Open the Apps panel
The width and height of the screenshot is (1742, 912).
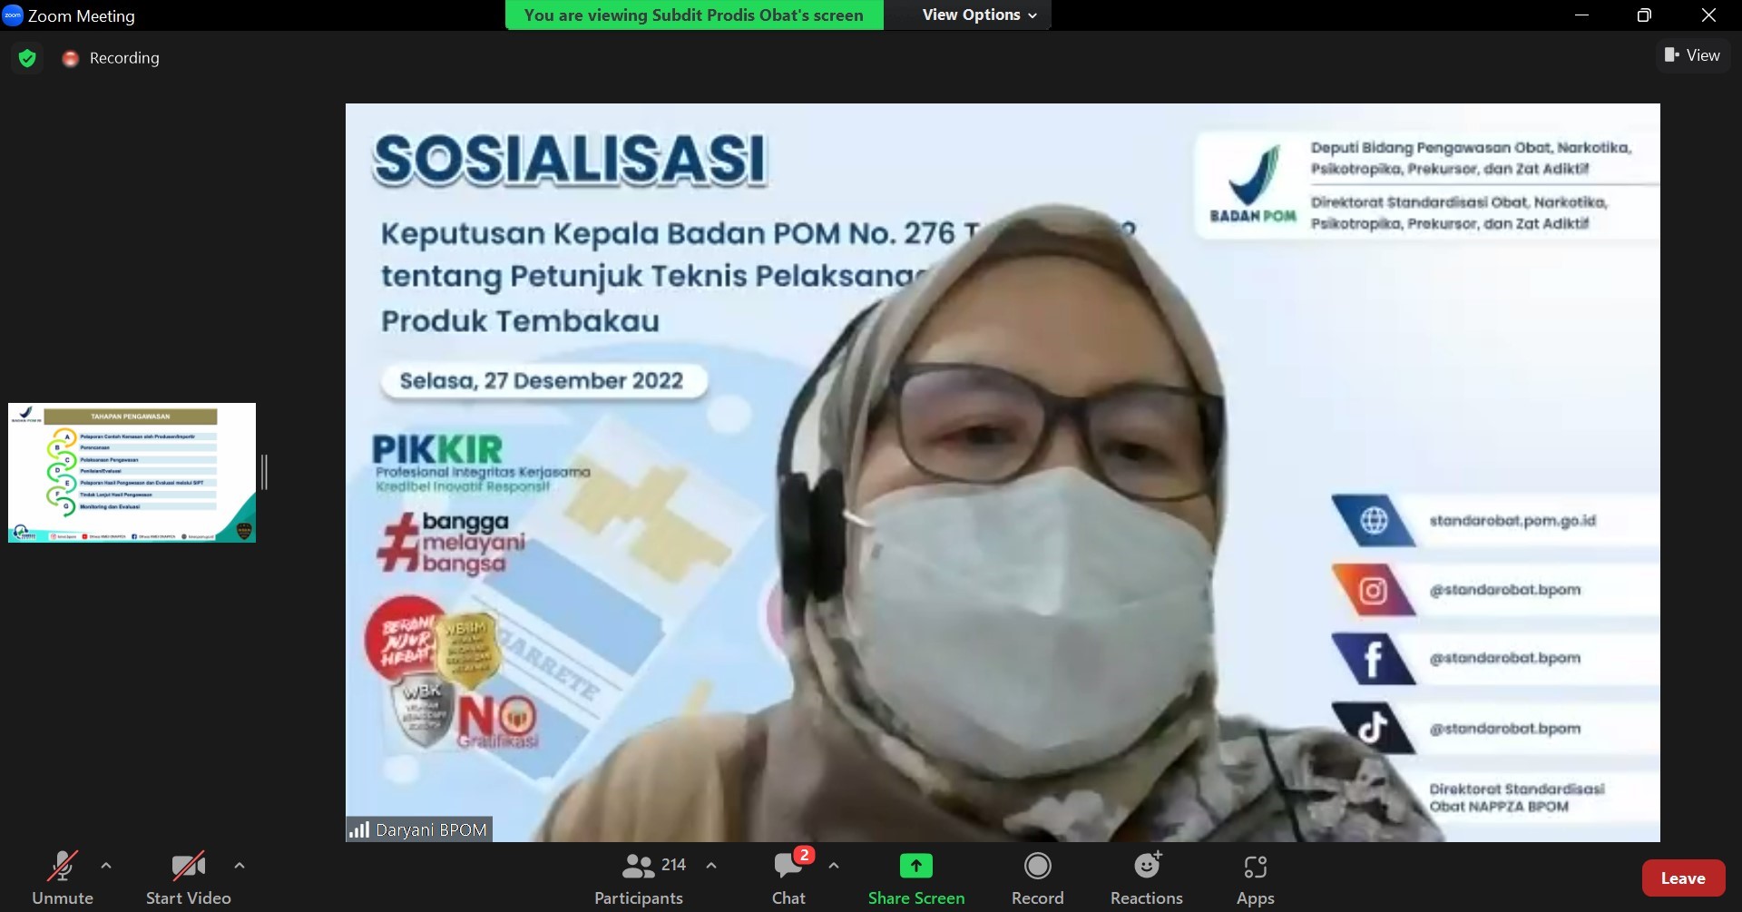click(1255, 878)
